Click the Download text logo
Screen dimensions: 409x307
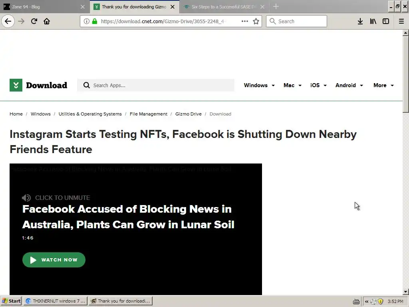[46, 86]
